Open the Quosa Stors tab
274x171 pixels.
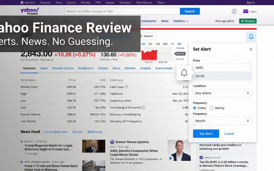(86, 68)
